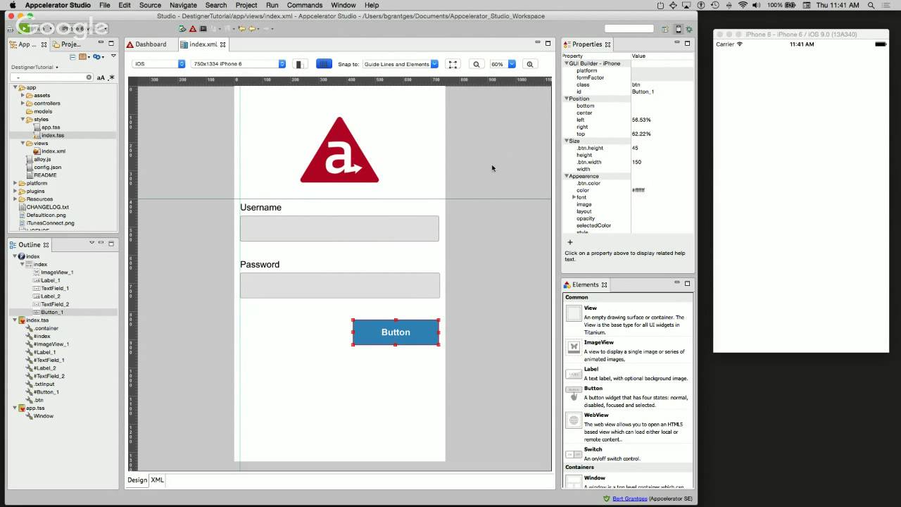Select config.json file
This screenshot has width=901, height=507.
coord(47,168)
